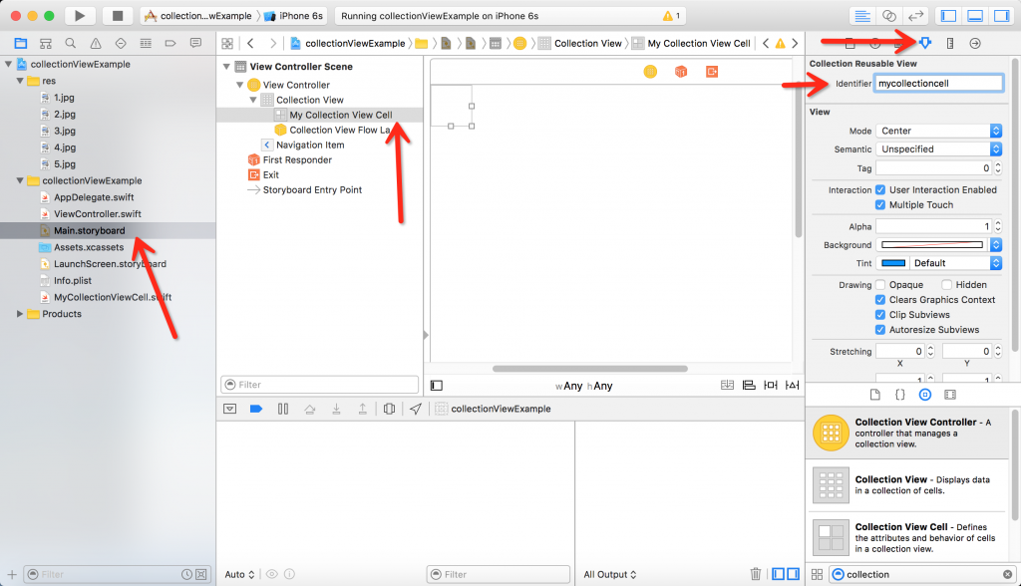This screenshot has height=586, width=1021.
Task: Toggle breakpoints in the debug bar
Action: [258, 408]
